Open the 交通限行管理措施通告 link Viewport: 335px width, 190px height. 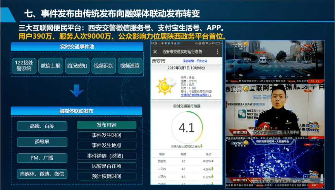(x=196, y=95)
